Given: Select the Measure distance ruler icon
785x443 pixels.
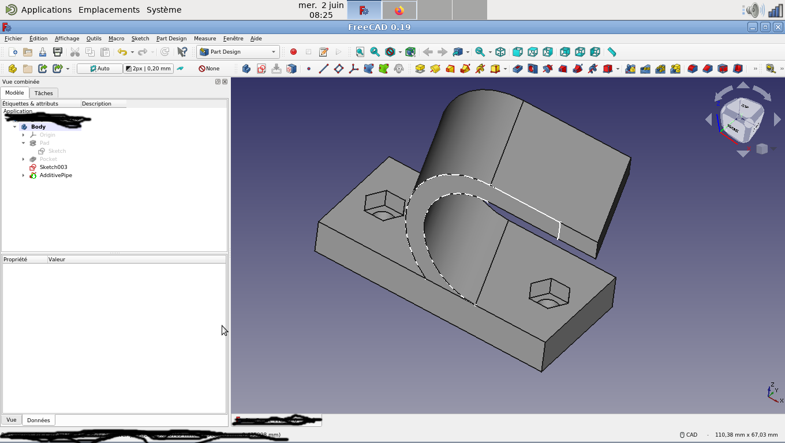Looking at the screenshot, I should click(611, 52).
